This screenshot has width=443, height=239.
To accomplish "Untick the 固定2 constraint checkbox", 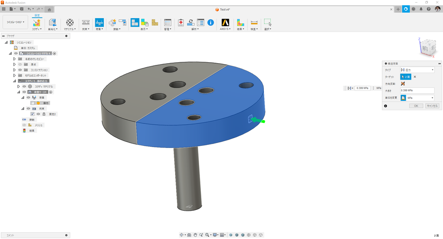I will pos(32,114).
